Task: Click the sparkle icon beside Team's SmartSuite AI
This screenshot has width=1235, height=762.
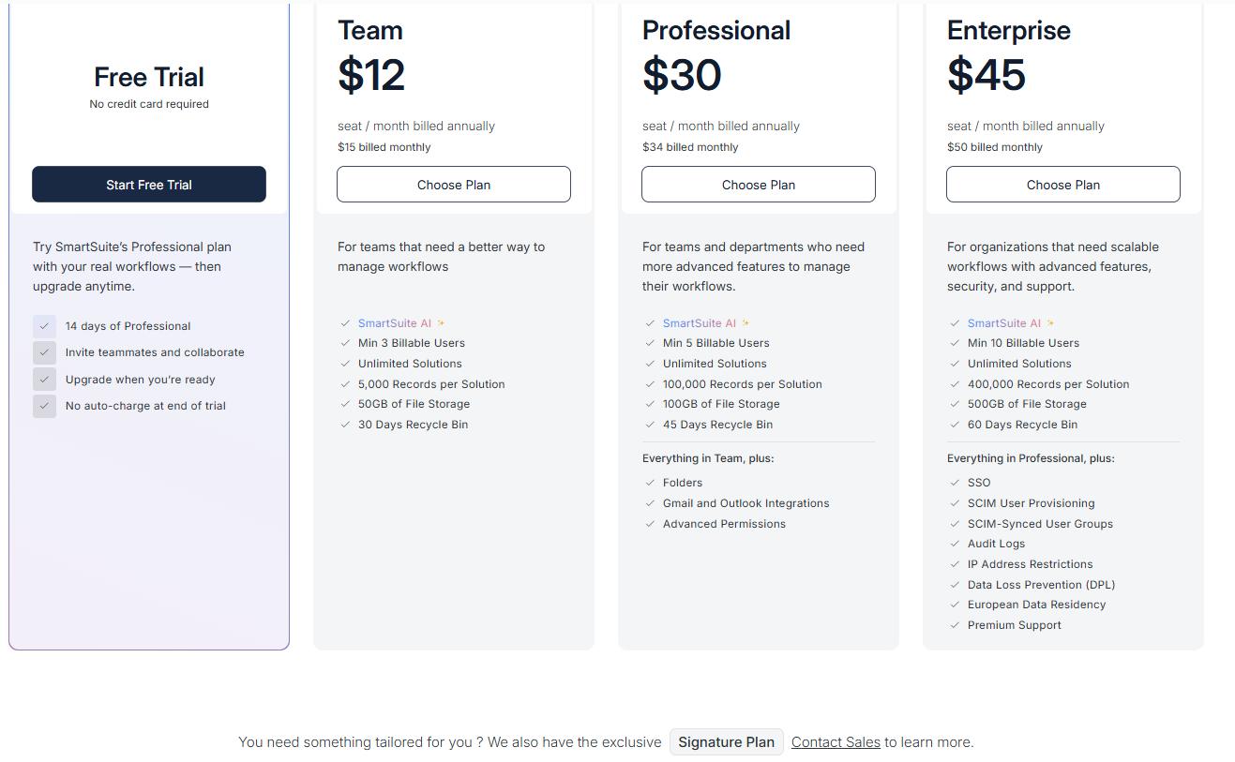Action: [x=441, y=323]
